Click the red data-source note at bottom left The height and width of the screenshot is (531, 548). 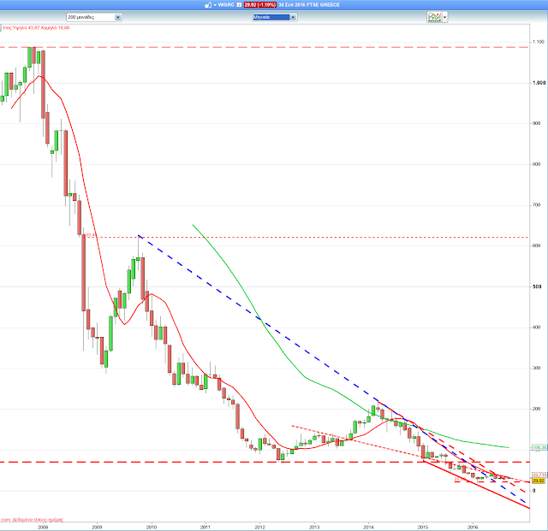point(32,520)
